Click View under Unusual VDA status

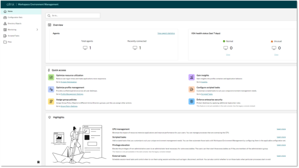tap(276, 54)
